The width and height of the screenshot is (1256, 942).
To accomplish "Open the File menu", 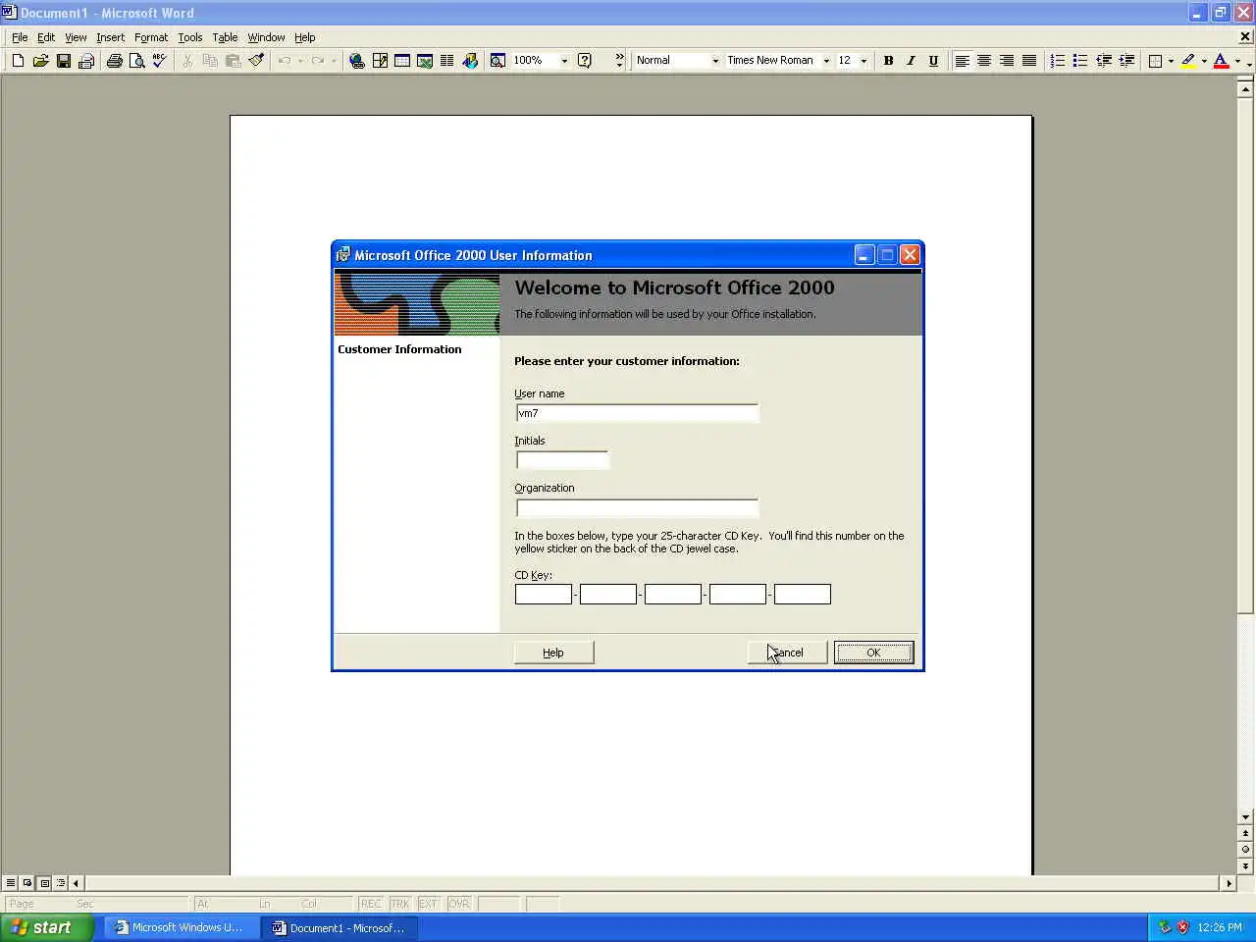I will 20,37.
